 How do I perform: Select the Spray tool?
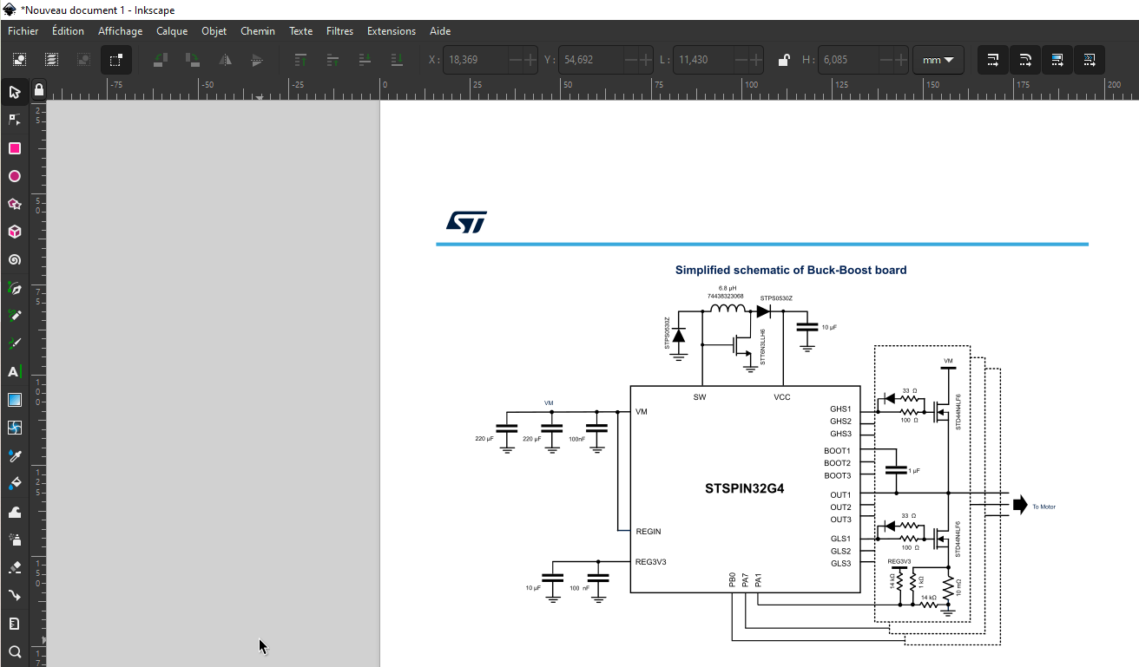click(x=15, y=539)
